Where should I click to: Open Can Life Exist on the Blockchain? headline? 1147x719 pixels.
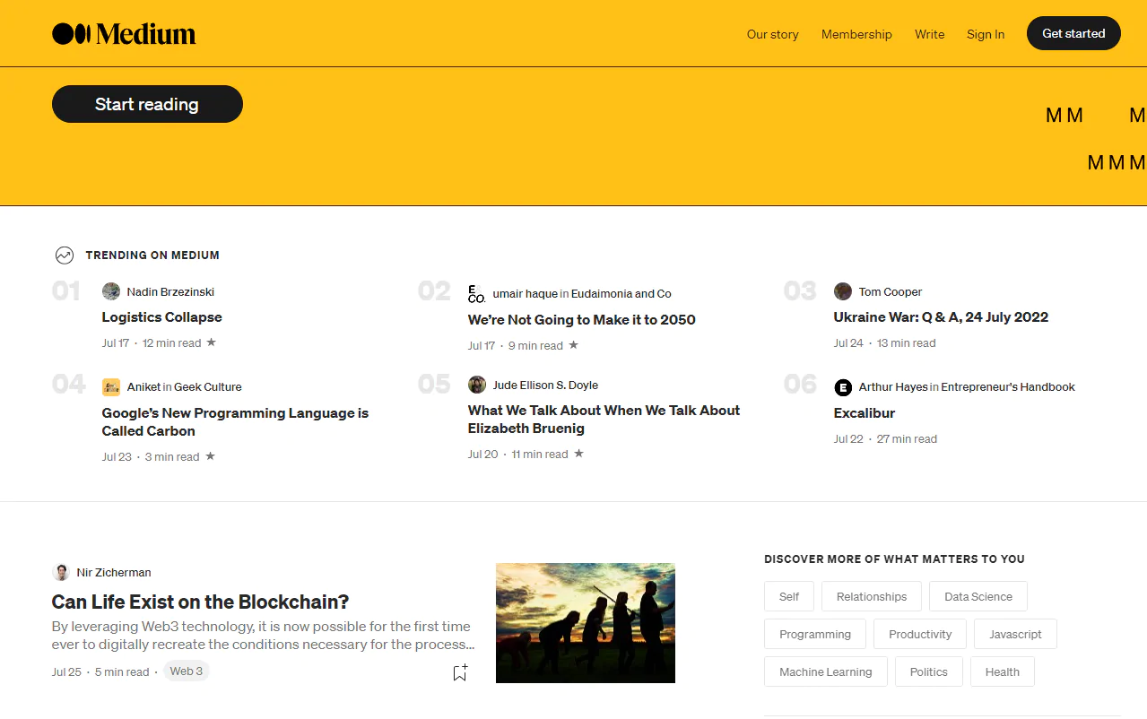coord(200,602)
